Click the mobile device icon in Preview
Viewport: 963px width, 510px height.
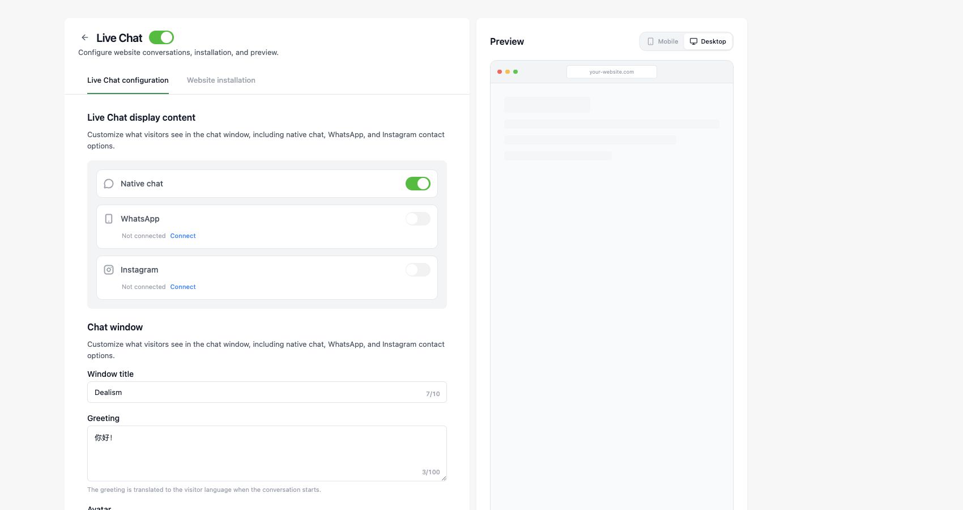[x=650, y=41]
